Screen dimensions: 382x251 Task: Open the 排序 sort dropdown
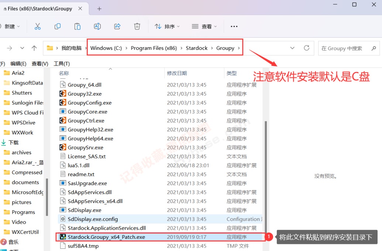pyautogui.click(x=167, y=26)
